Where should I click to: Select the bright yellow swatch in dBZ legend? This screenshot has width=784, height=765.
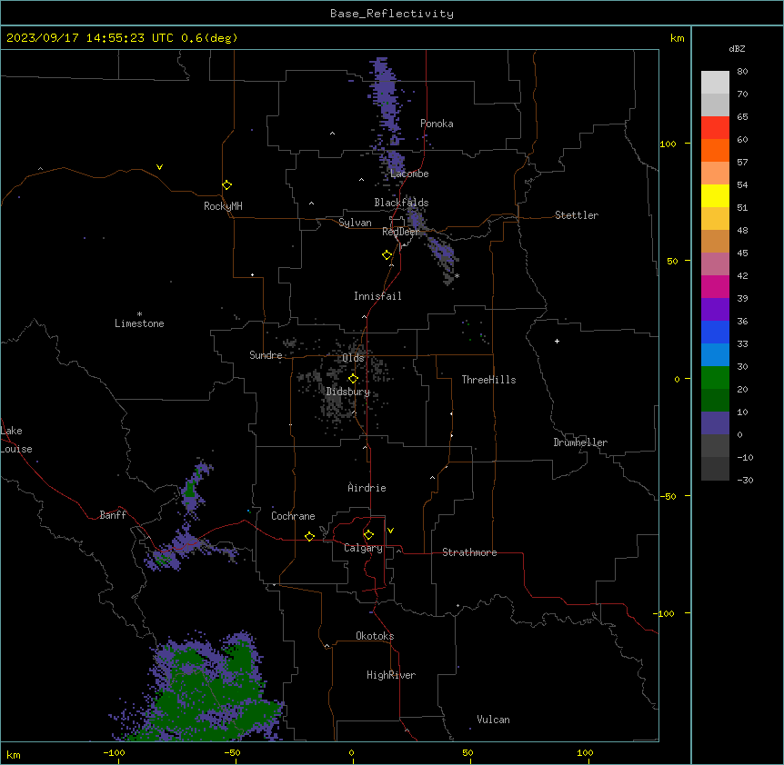(x=715, y=195)
